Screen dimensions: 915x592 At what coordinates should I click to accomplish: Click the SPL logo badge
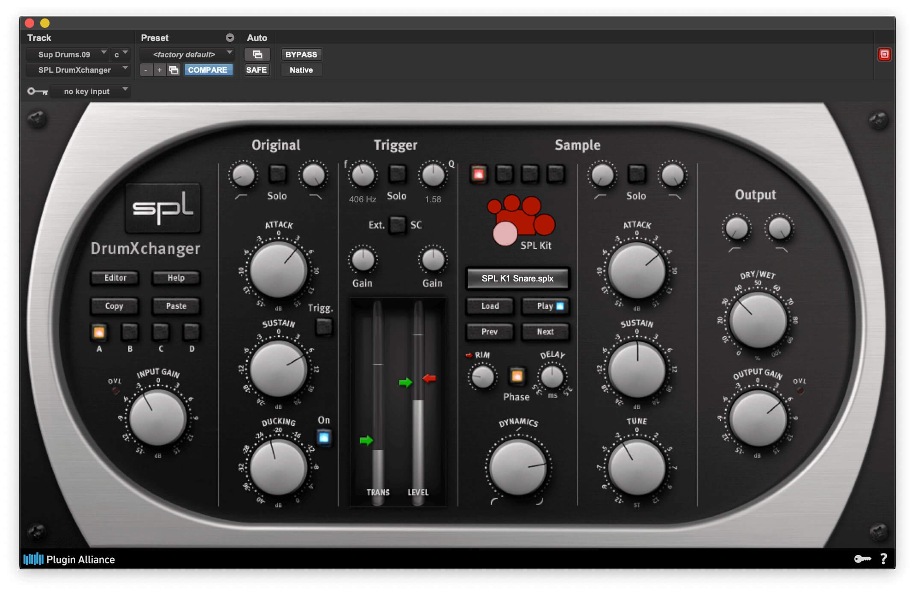pyautogui.click(x=163, y=208)
